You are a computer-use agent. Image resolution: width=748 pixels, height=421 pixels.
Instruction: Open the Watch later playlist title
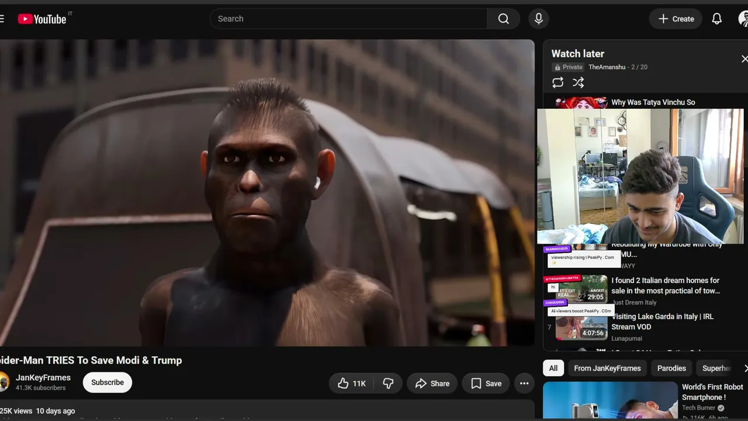pyautogui.click(x=578, y=54)
